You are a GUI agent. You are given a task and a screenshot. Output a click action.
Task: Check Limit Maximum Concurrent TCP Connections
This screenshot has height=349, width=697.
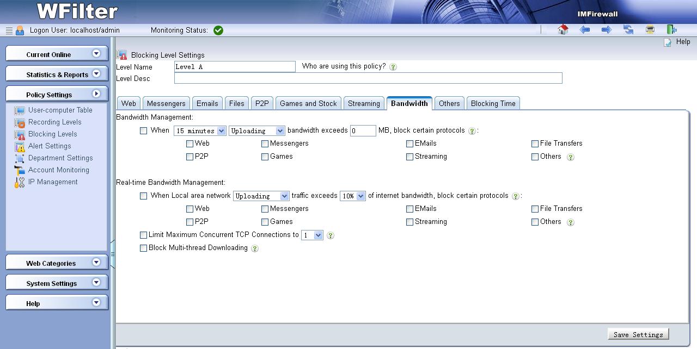point(144,235)
